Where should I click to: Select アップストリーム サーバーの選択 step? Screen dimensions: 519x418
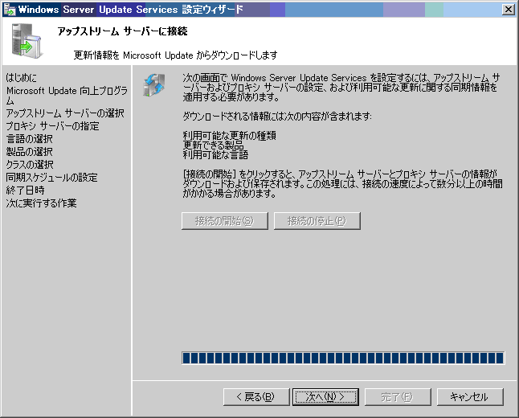click(x=65, y=113)
